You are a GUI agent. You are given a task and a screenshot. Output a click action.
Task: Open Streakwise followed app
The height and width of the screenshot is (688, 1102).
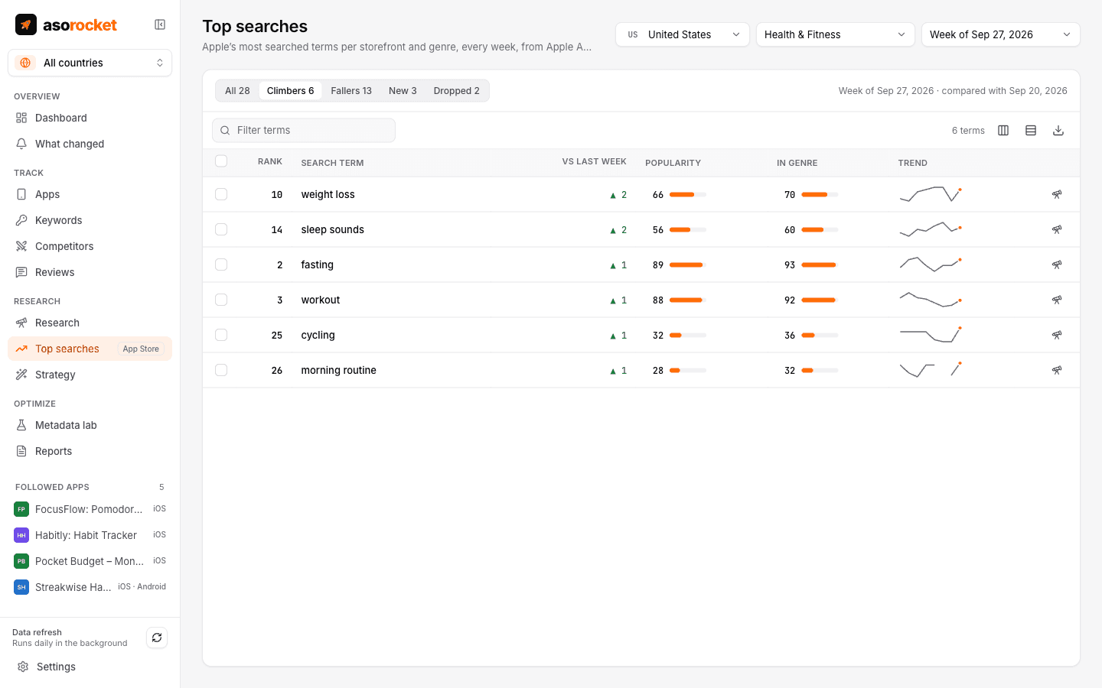(x=90, y=587)
